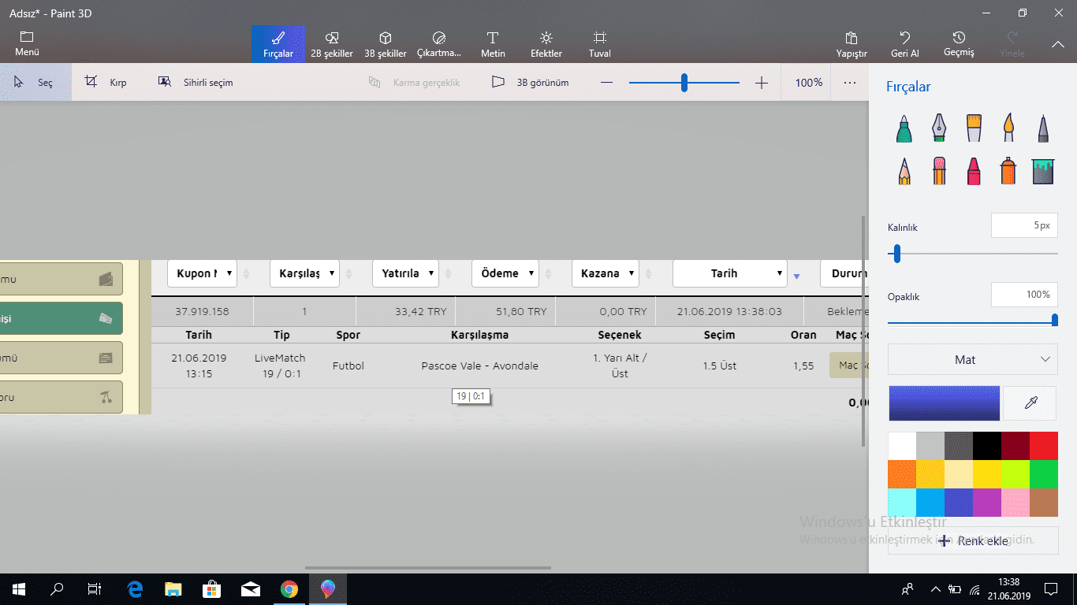Screen dimensions: 1077x605
Task: Click the 51,80 TRY payment cell
Action: point(505,311)
